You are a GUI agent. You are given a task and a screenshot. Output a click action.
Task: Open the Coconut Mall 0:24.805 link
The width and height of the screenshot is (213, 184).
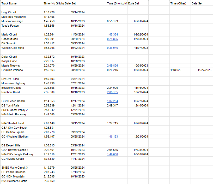[112, 39]
